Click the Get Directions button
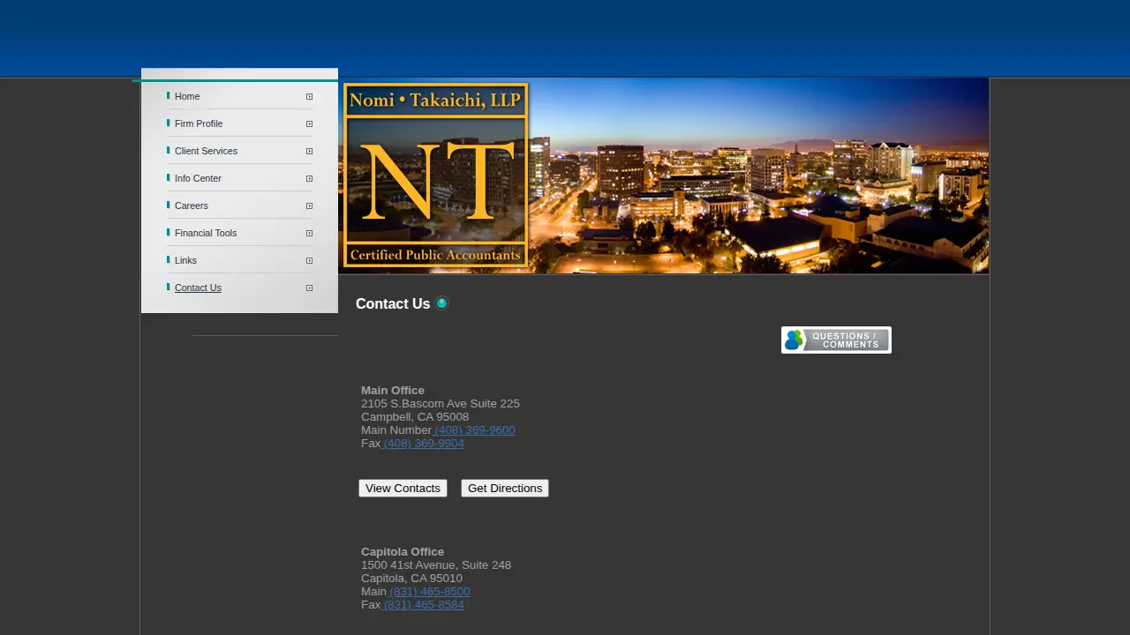This screenshot has width=1130, height=635. pyautogui.click(x=505, y=488)
